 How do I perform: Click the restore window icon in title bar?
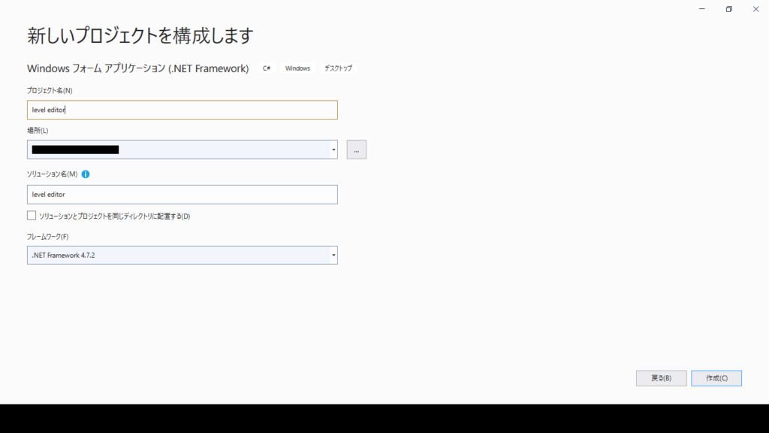(x=728, y=9)
